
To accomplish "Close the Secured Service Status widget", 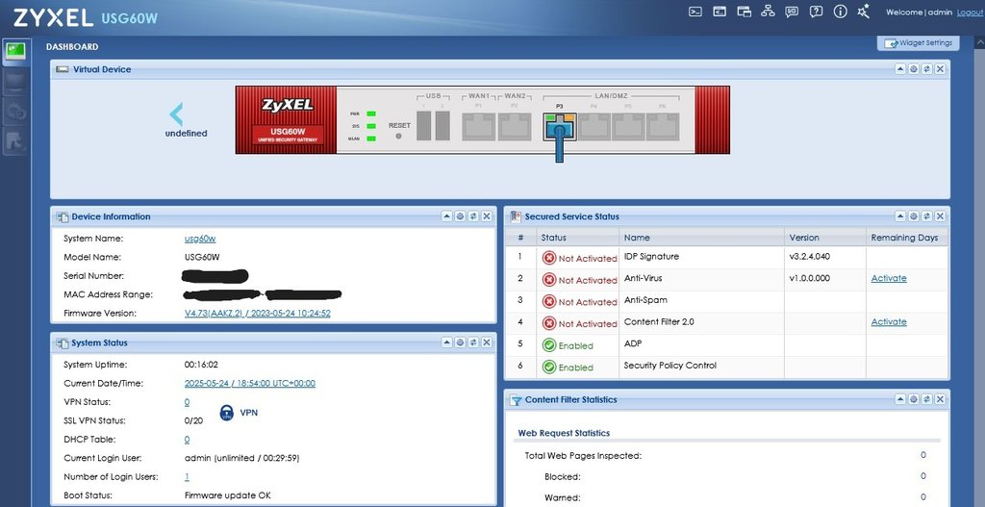I will click(940, 216).
